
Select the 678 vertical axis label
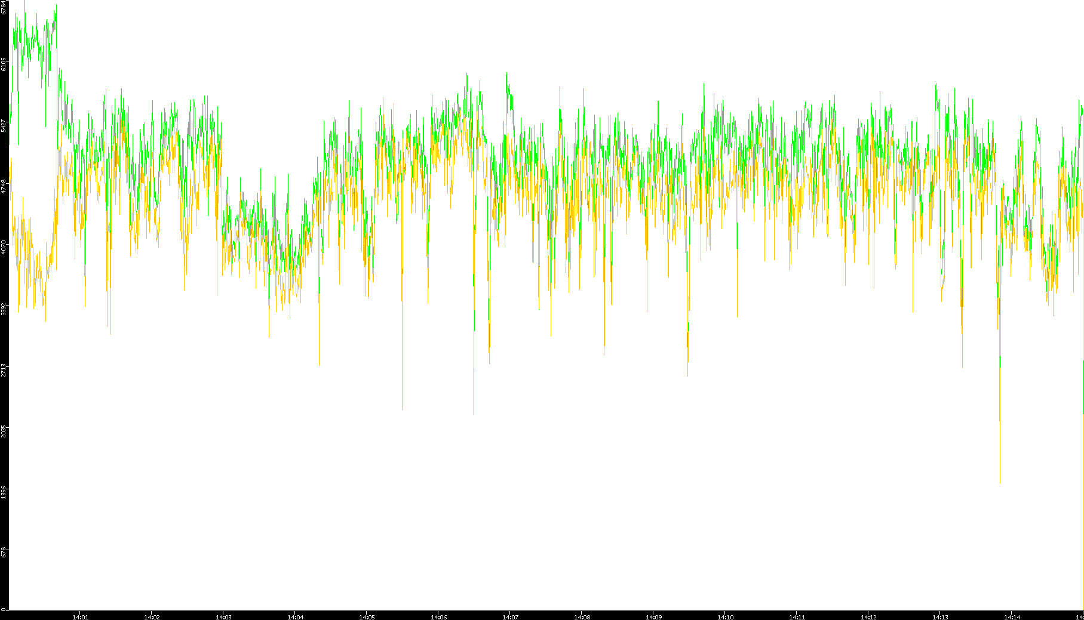click(x=4, y=553)
